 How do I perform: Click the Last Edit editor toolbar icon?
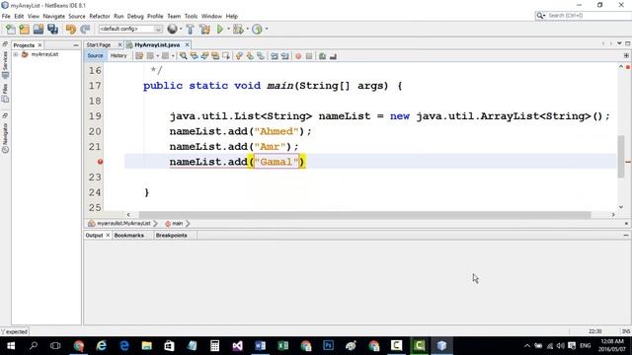click(139, 56)
